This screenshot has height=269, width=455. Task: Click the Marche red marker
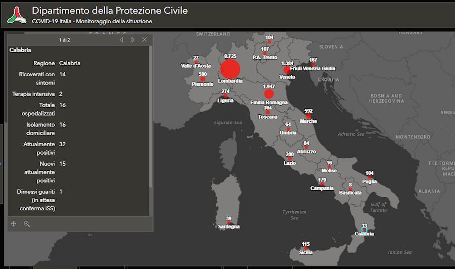(x=308, y=116)
